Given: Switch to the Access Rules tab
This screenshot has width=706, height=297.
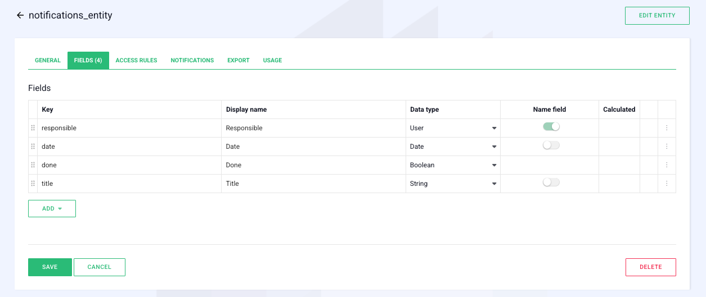Looking at the screenshot, I should [136, 61].
